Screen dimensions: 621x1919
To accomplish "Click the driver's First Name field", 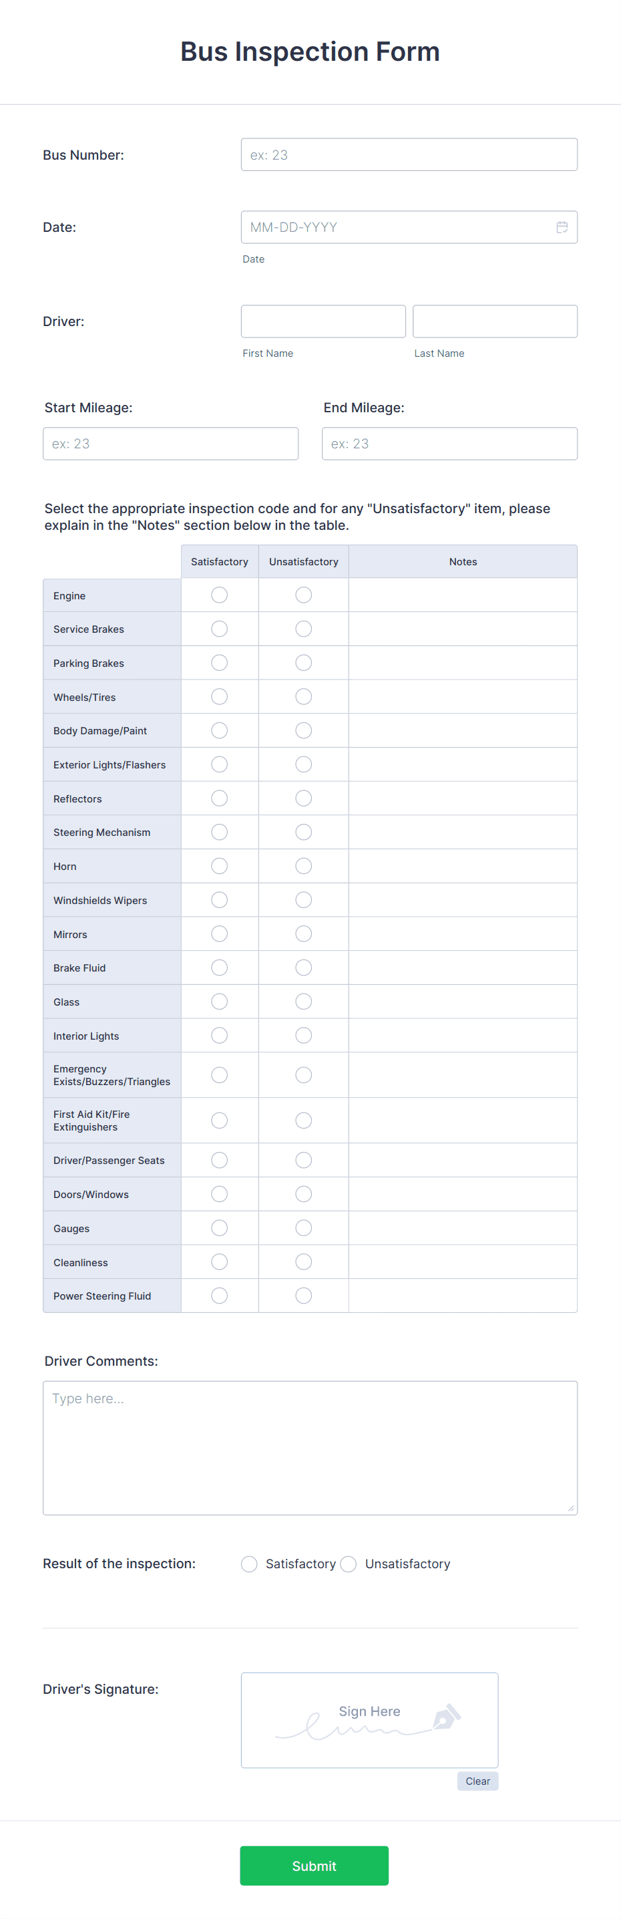I will [x=323, y=321].
